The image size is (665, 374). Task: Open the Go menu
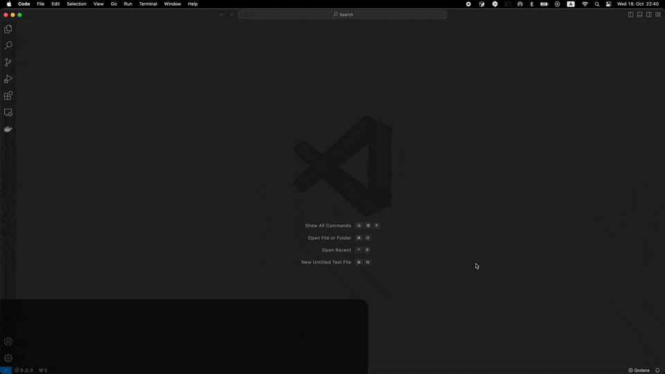[x=114, y=4]
